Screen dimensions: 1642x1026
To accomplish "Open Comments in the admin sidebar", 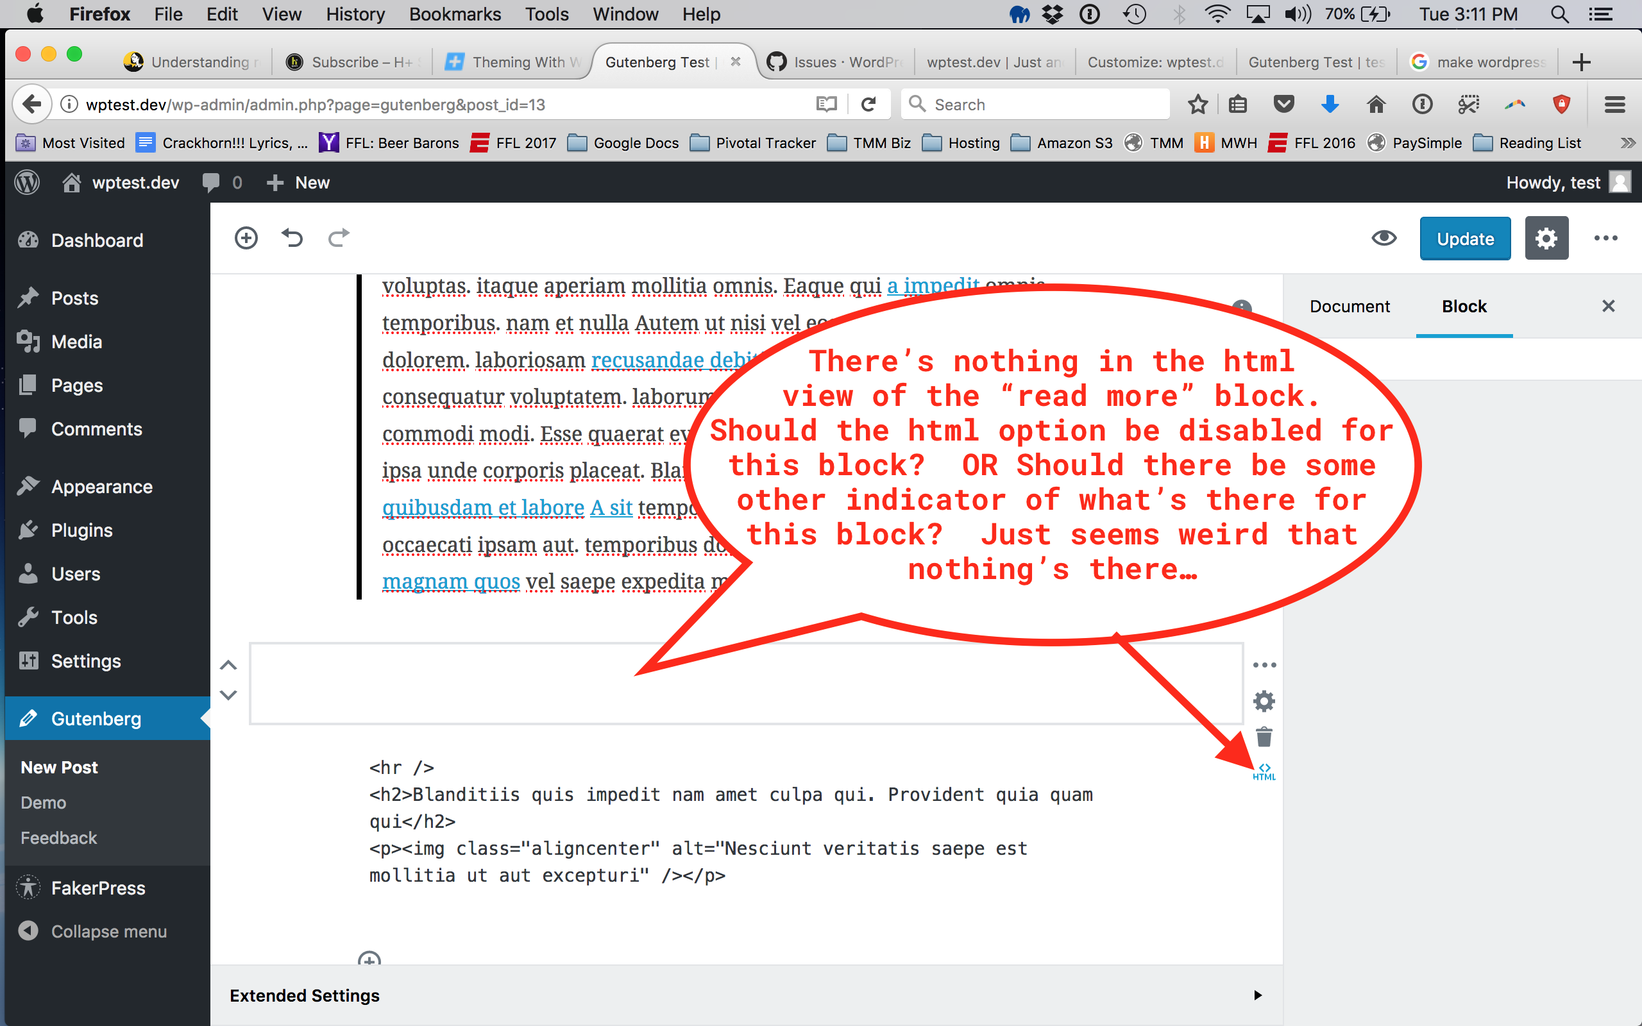I will [96, 429].
